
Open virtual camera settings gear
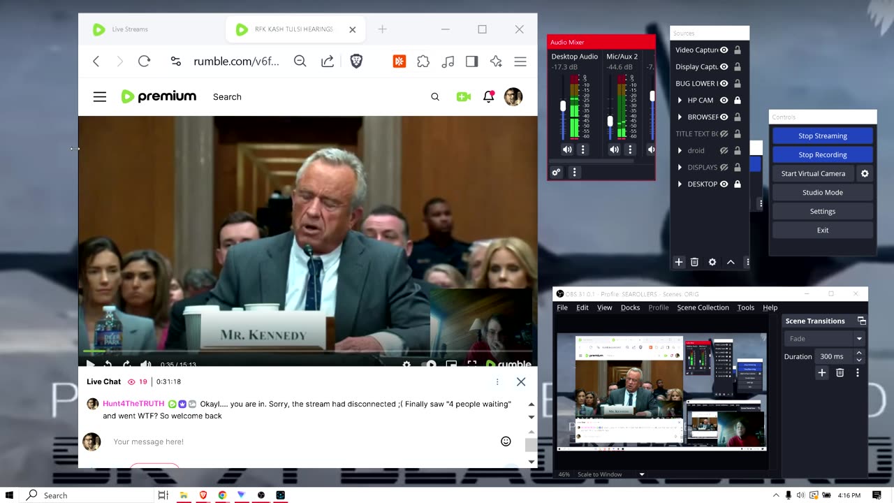pos(865,173)
